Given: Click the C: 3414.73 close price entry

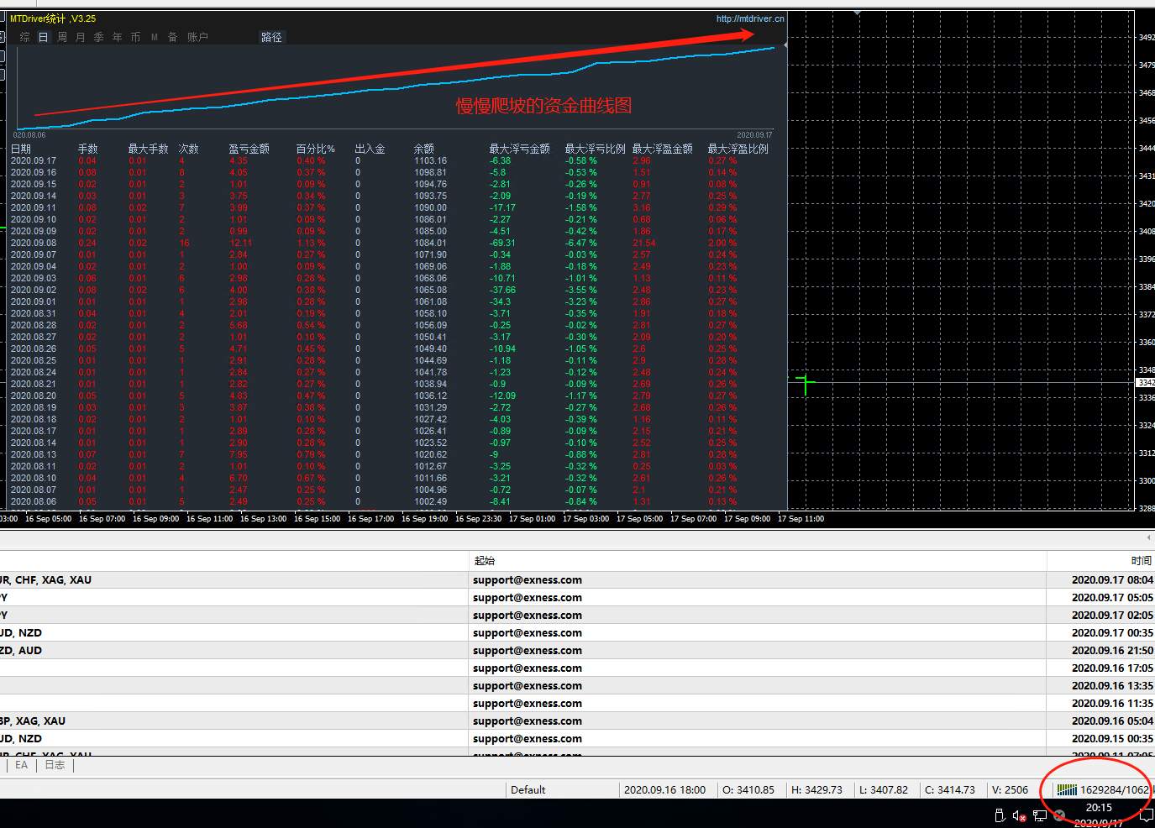Looking at the screenshot, I should 950,789.
